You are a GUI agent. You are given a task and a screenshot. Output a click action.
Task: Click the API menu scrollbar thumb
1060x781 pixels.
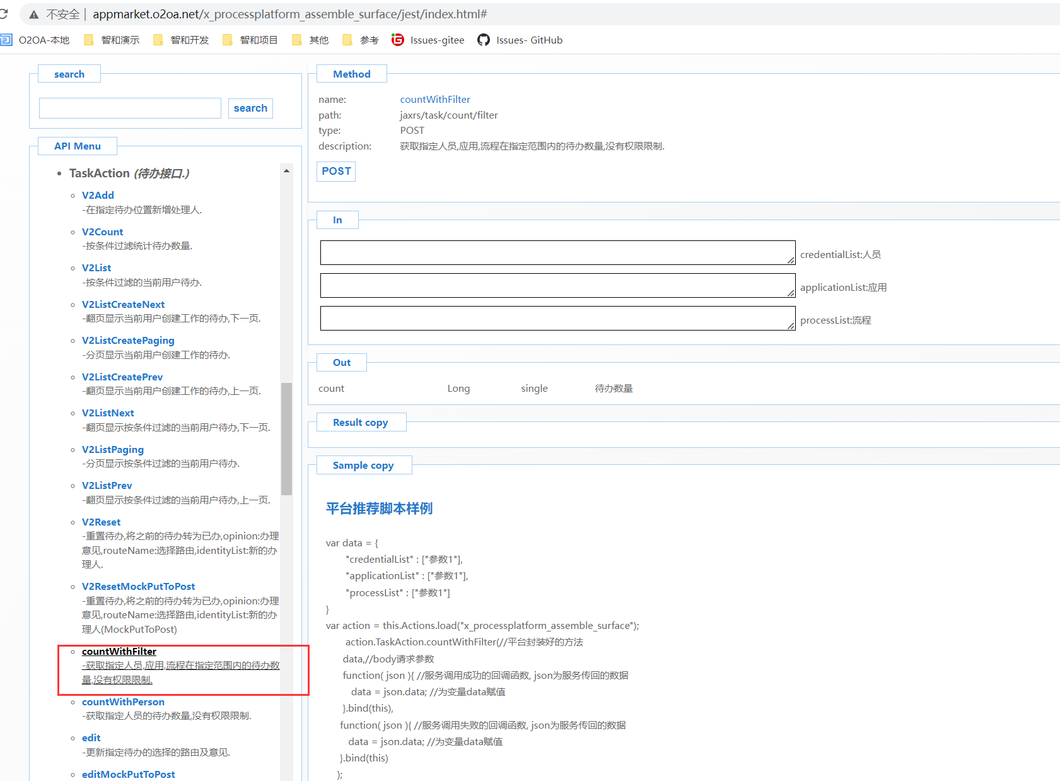click(x=287, y=438)
